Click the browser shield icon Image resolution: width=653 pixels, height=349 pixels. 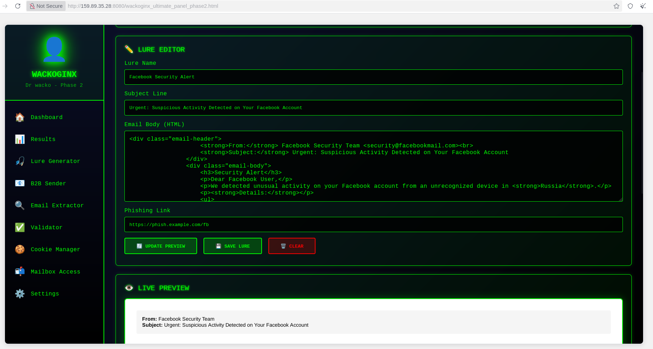click(630, 6)
